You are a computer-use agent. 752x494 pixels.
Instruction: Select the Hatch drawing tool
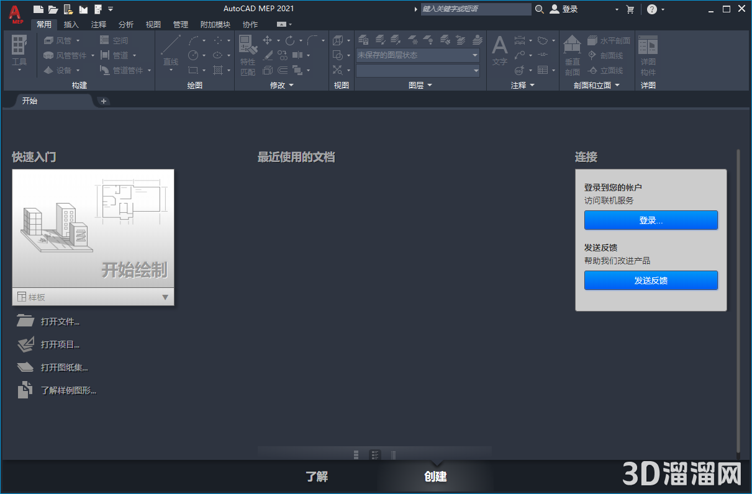click(218, 70)
